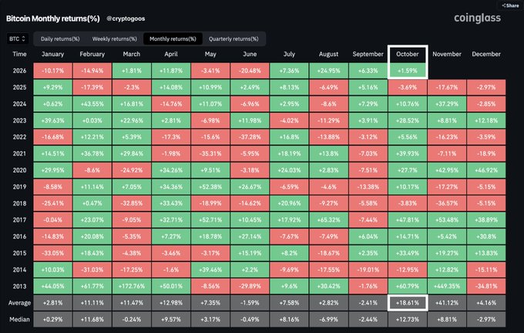This screenshot has width=524, height=333.
Task: Select the 2013 row label
Action: [19, 286]
